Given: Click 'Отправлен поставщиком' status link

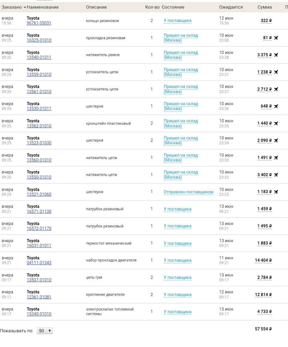Looking at the screenshot, I should point(188,192).
